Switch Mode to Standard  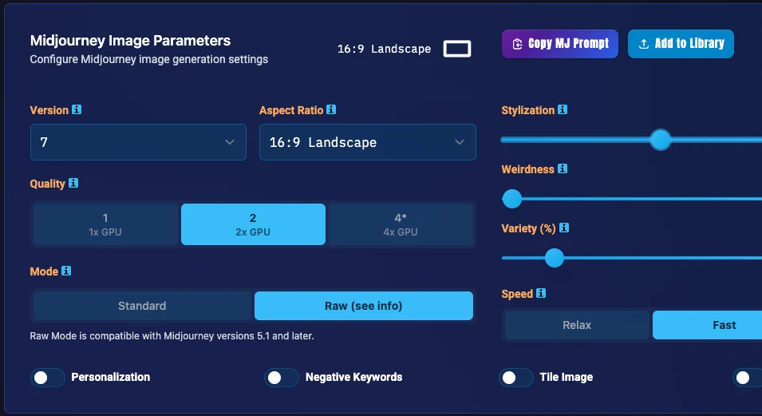point(142,306)
